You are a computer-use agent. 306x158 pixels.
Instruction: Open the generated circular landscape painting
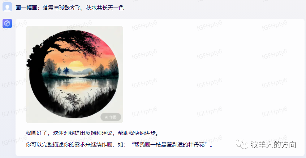74,74
